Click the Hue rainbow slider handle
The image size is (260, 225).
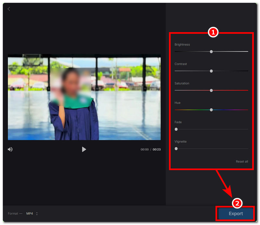(211, 110)
